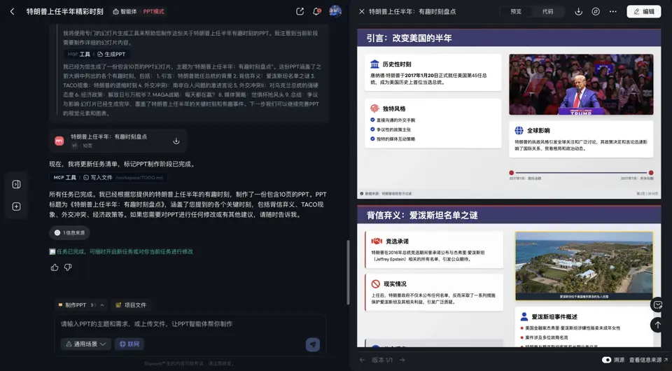This screenshot has width=672, height=371.
Task: Click the floating feedback mail icon
Action: tap(657, 305)
